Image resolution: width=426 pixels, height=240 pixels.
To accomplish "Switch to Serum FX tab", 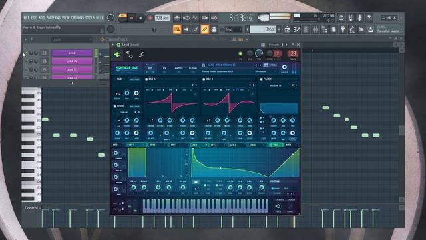I will (164, 69).
